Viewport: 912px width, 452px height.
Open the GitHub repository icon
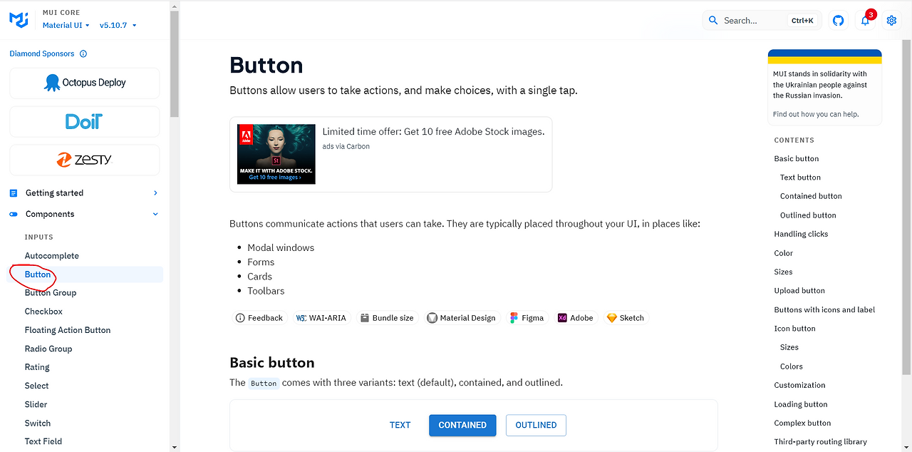pyautogui.click(x=838, y=20)
